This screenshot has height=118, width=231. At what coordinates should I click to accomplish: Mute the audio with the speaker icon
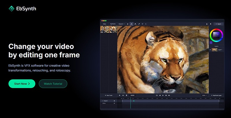click(169, 95)
